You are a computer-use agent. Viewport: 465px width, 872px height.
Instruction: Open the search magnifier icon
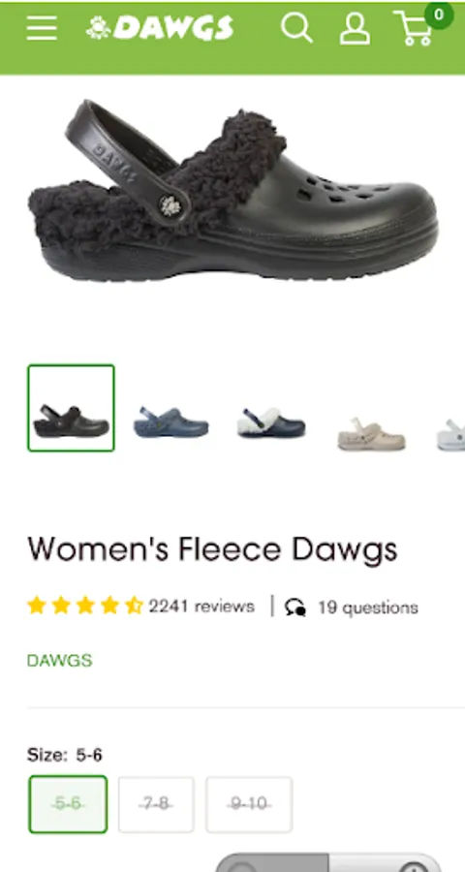(x=296, y=27)
